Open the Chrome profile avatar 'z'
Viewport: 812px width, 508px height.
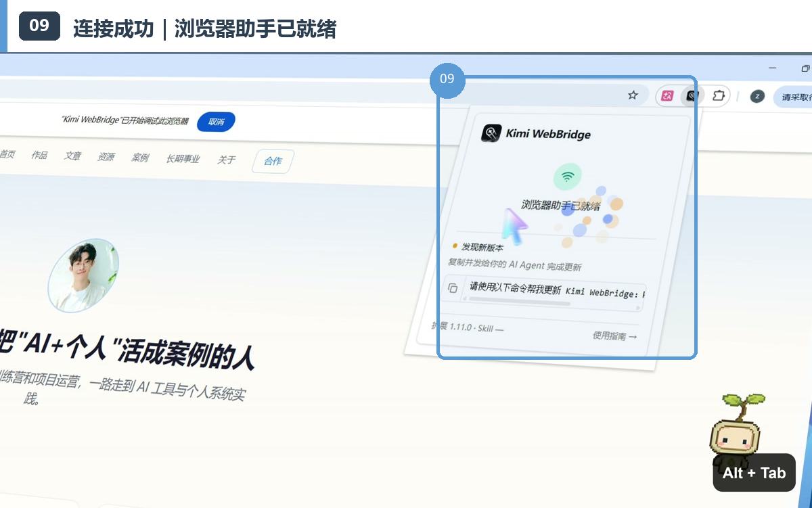click(757, 97)
